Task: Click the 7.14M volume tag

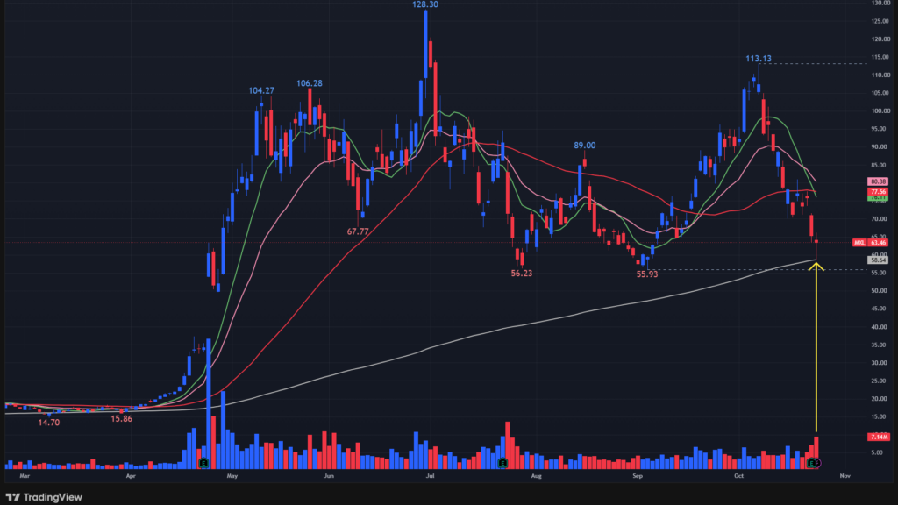Action: click(x=879, y=437)
